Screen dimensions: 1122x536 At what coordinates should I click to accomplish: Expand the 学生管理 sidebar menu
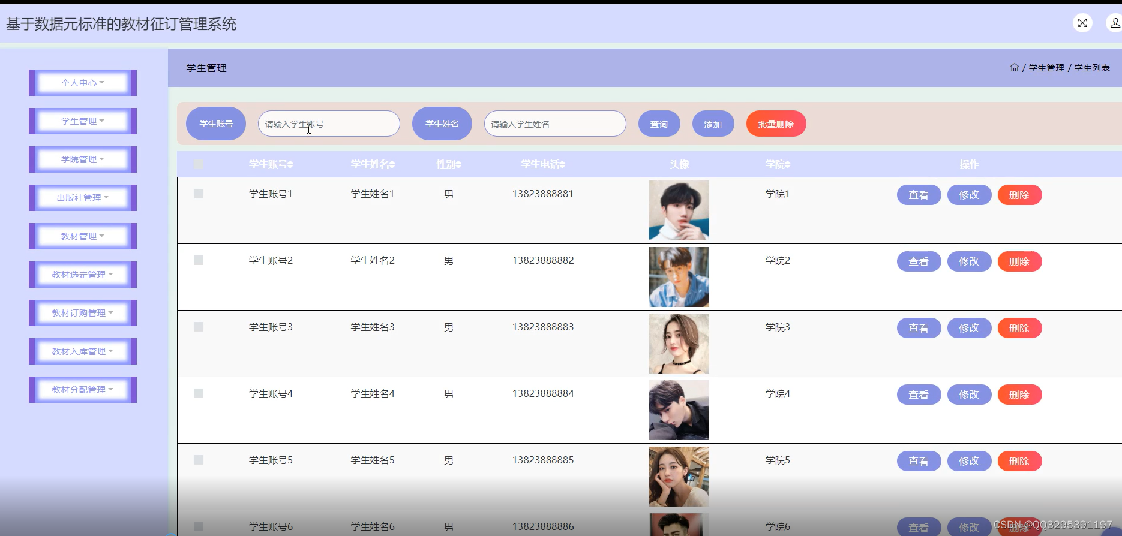(x=83, y=121)
